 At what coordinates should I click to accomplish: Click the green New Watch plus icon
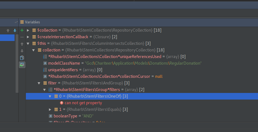point(22,30)
